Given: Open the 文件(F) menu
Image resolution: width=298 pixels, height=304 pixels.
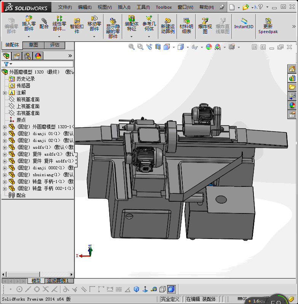Looking at the screenshot, I should point(65,7).
